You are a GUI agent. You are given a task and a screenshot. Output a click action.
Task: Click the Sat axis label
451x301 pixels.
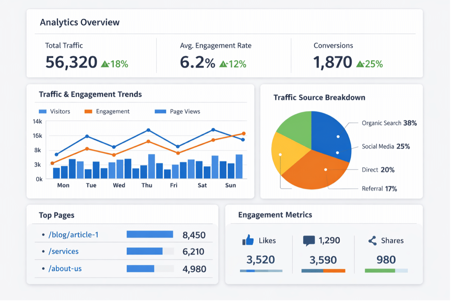(202, 185)
